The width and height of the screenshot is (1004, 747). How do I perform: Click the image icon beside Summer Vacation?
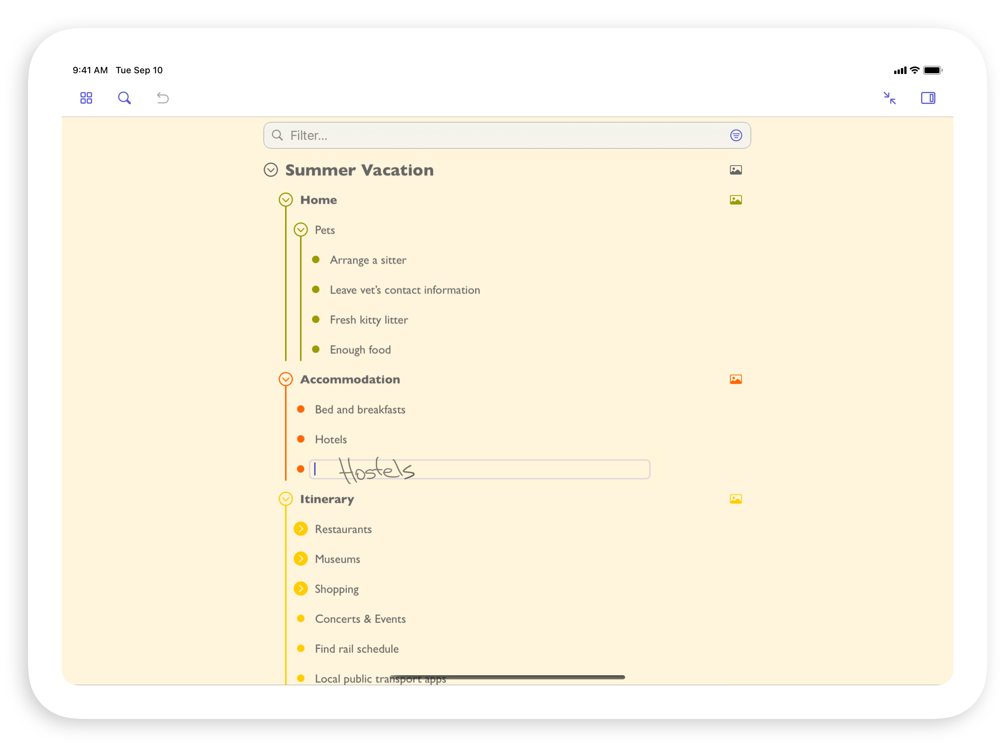coord(736,170)
